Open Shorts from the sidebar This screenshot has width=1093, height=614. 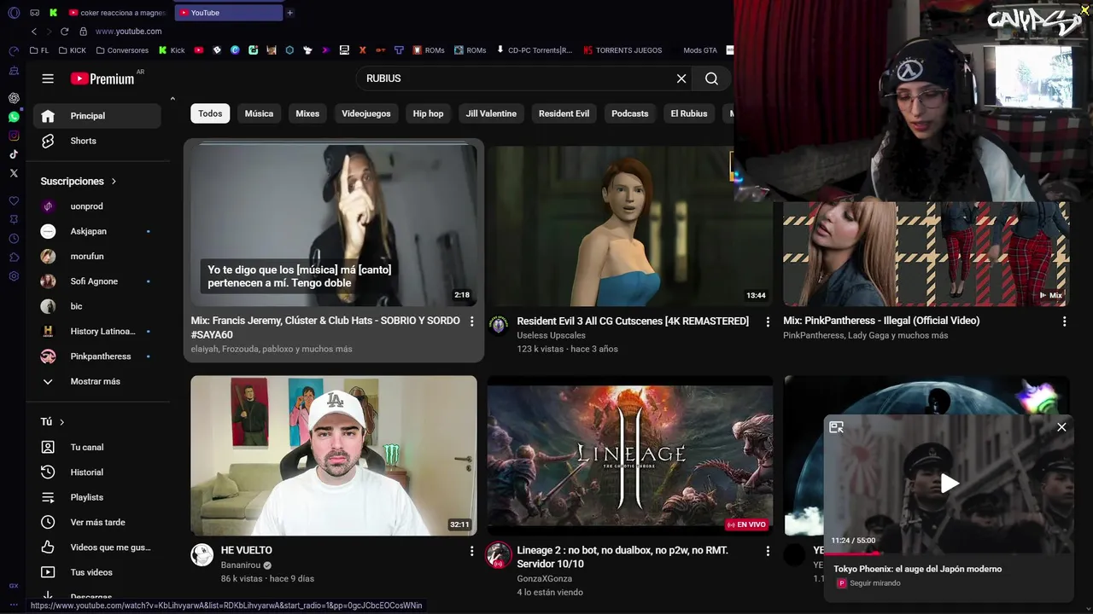(x=97, y=141)
